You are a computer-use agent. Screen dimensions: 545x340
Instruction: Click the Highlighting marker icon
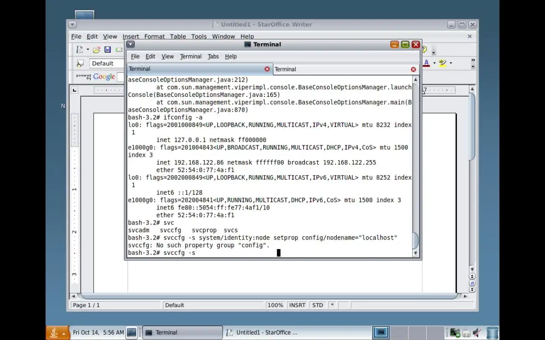[x=443, y=63]
